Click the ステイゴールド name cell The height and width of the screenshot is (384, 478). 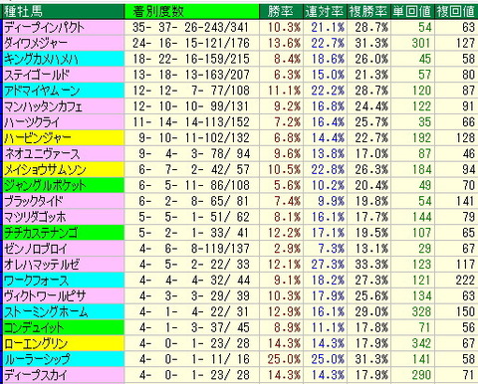pos(64,75)
